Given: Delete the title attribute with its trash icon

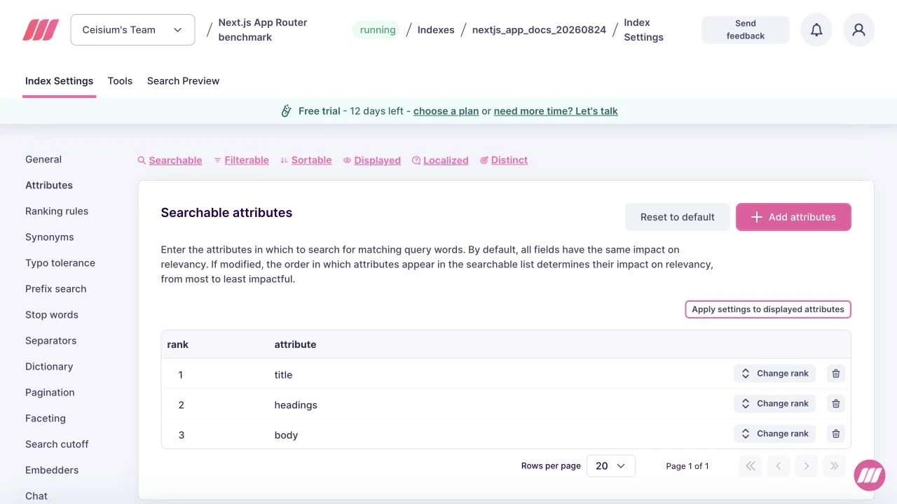Looking at the screenshot, I should (x=835, y=374).
